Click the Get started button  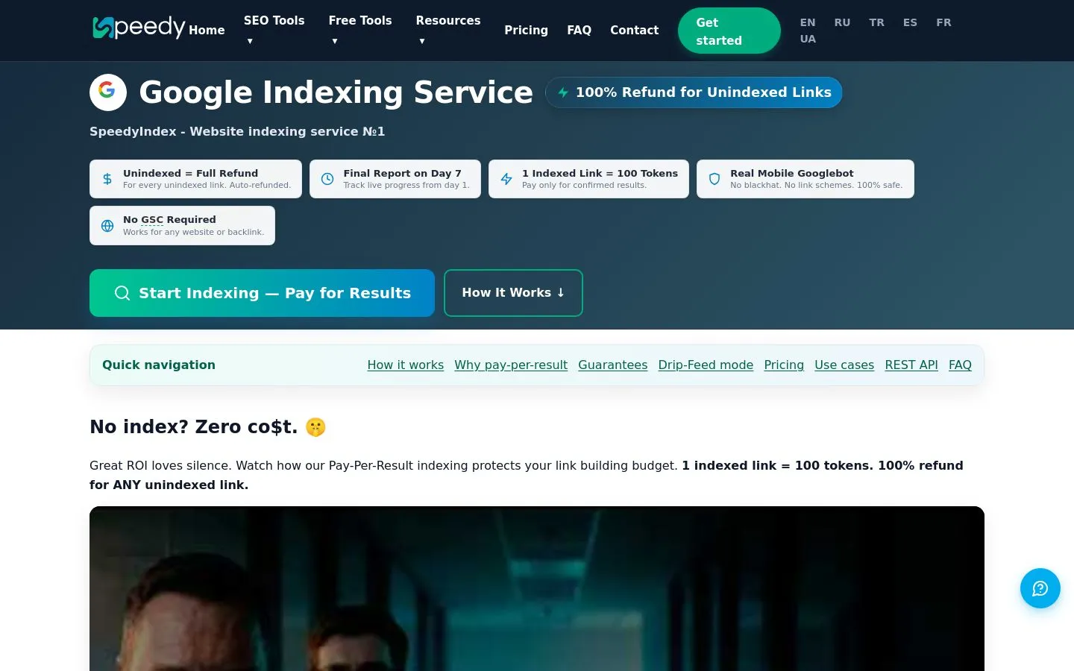[x=729, y=31]
